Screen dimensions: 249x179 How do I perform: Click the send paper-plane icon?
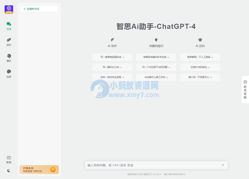223,165
